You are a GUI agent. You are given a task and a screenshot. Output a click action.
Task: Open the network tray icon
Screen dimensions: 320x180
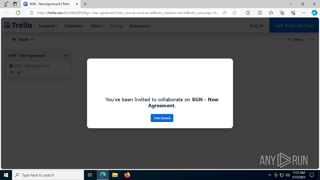[x=282, y=175]
